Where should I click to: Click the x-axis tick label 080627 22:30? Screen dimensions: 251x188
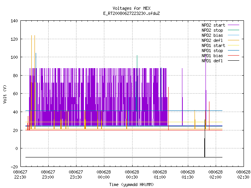20,175
